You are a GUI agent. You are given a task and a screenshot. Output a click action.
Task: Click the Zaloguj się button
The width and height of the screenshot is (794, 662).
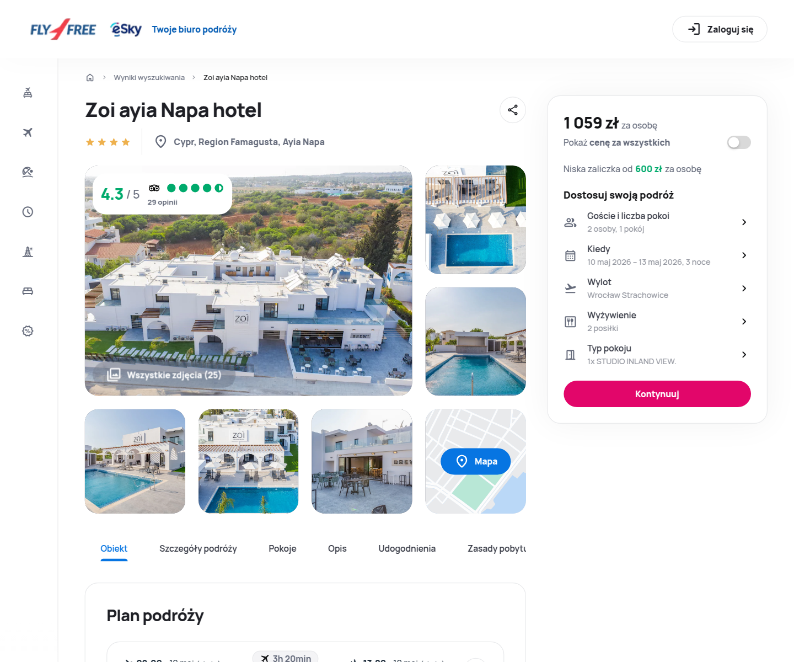point(720,29)
